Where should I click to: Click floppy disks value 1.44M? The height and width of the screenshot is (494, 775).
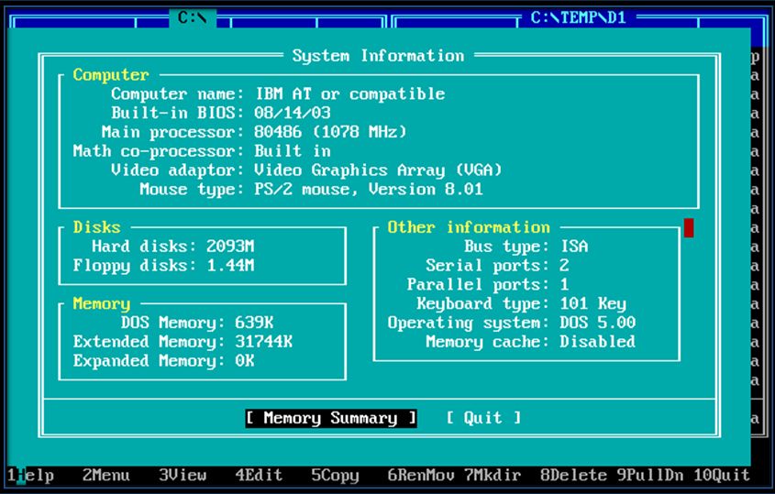[x=230, y=266]
